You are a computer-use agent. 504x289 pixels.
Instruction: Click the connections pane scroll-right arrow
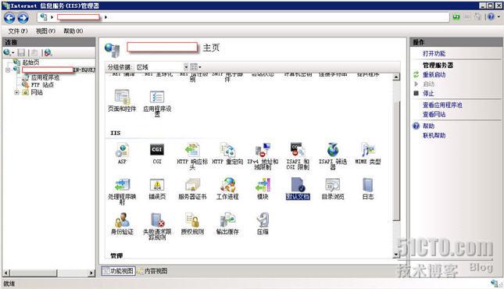[x=91, y=273]
